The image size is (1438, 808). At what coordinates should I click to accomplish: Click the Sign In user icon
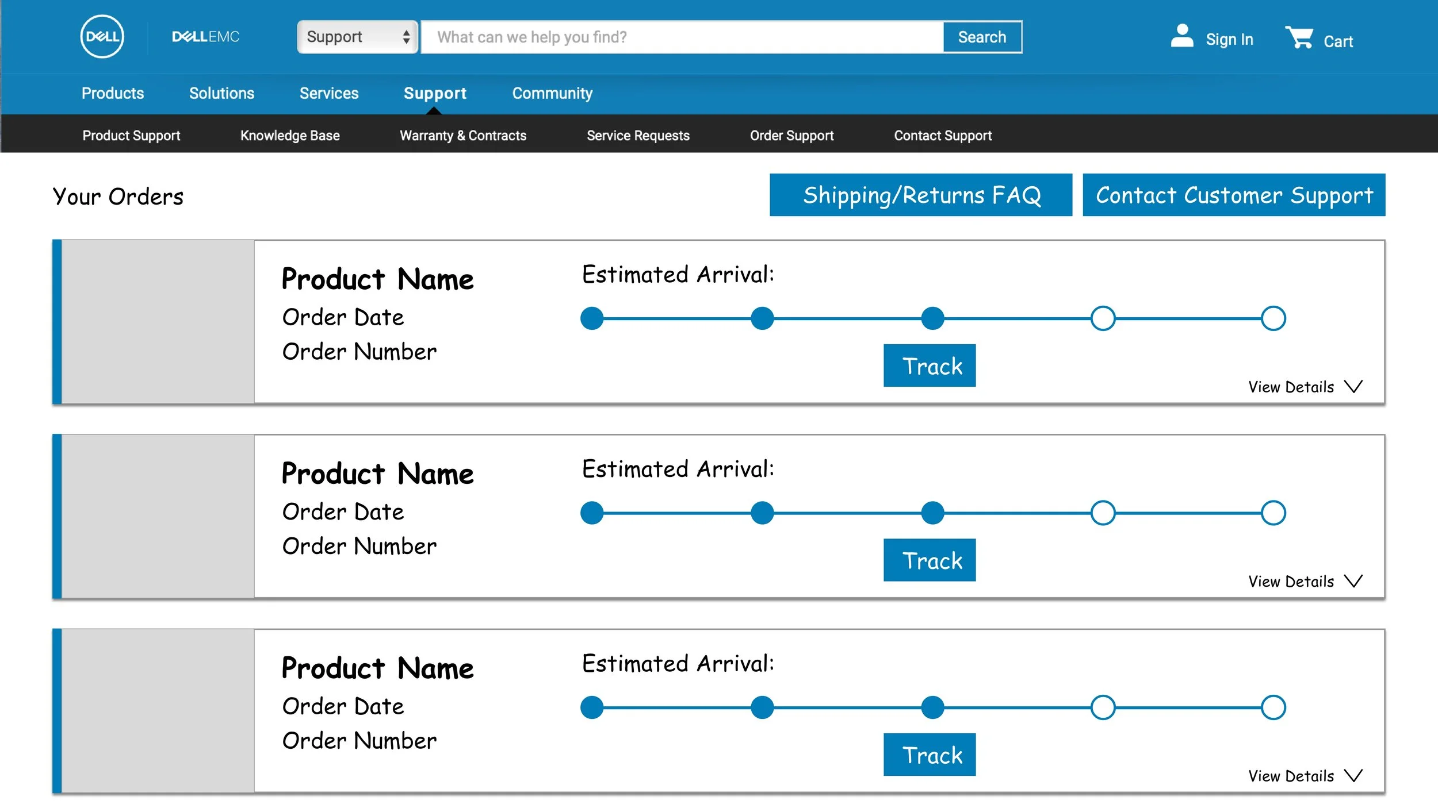[1181, 36]
